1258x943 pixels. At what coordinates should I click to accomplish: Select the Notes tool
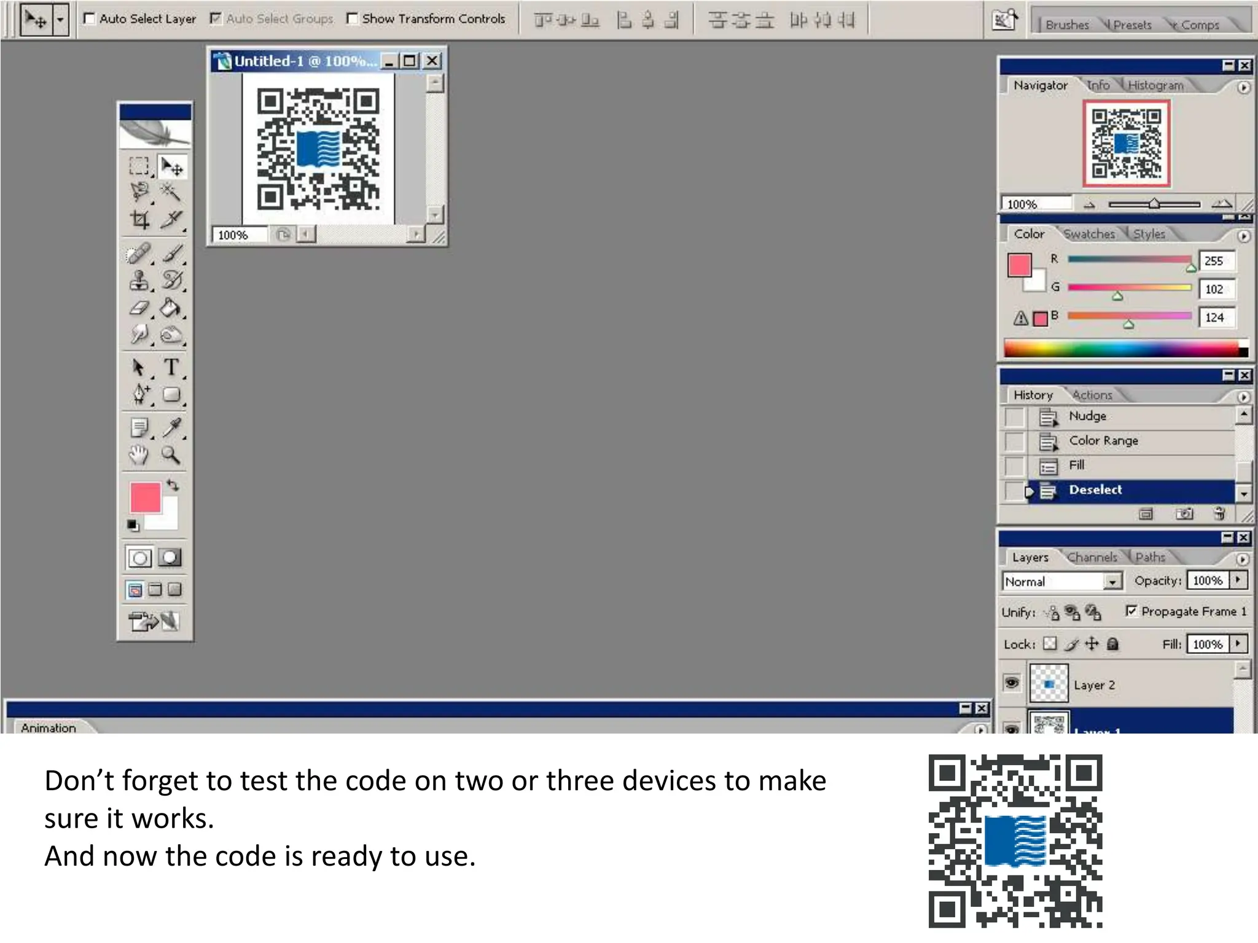(139, 427)
